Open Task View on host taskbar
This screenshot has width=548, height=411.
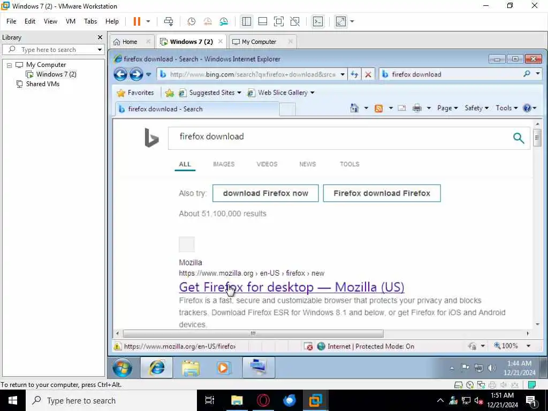(210, 400)
